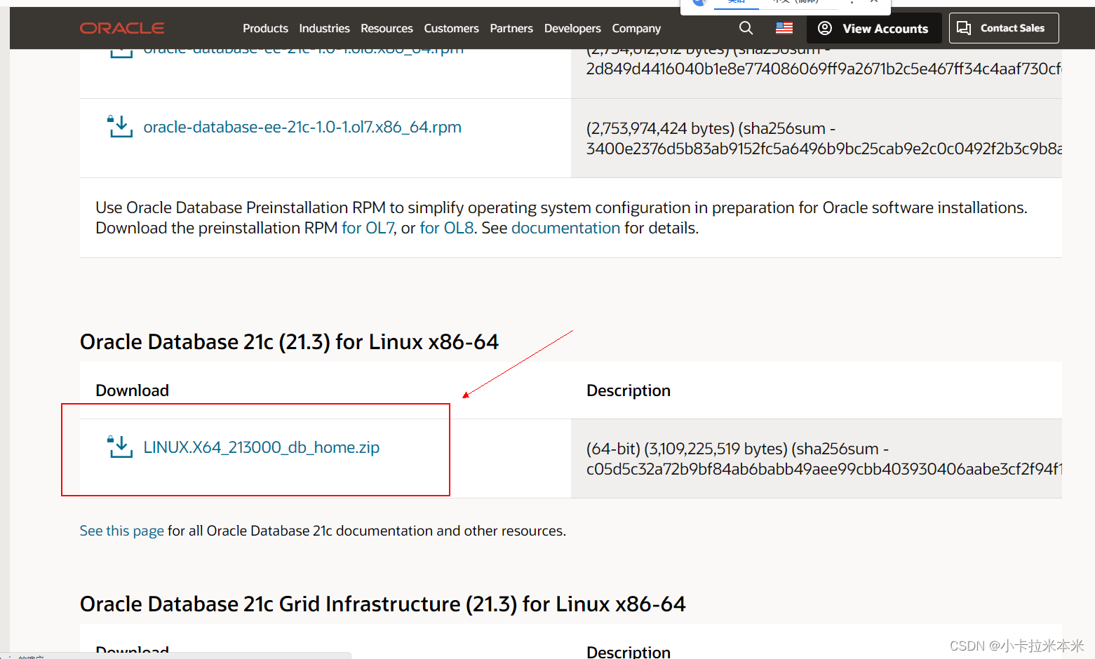Click the Contact Sales button
The width and height of the screenshot is (1095, 659).
tap(1003, 27)
